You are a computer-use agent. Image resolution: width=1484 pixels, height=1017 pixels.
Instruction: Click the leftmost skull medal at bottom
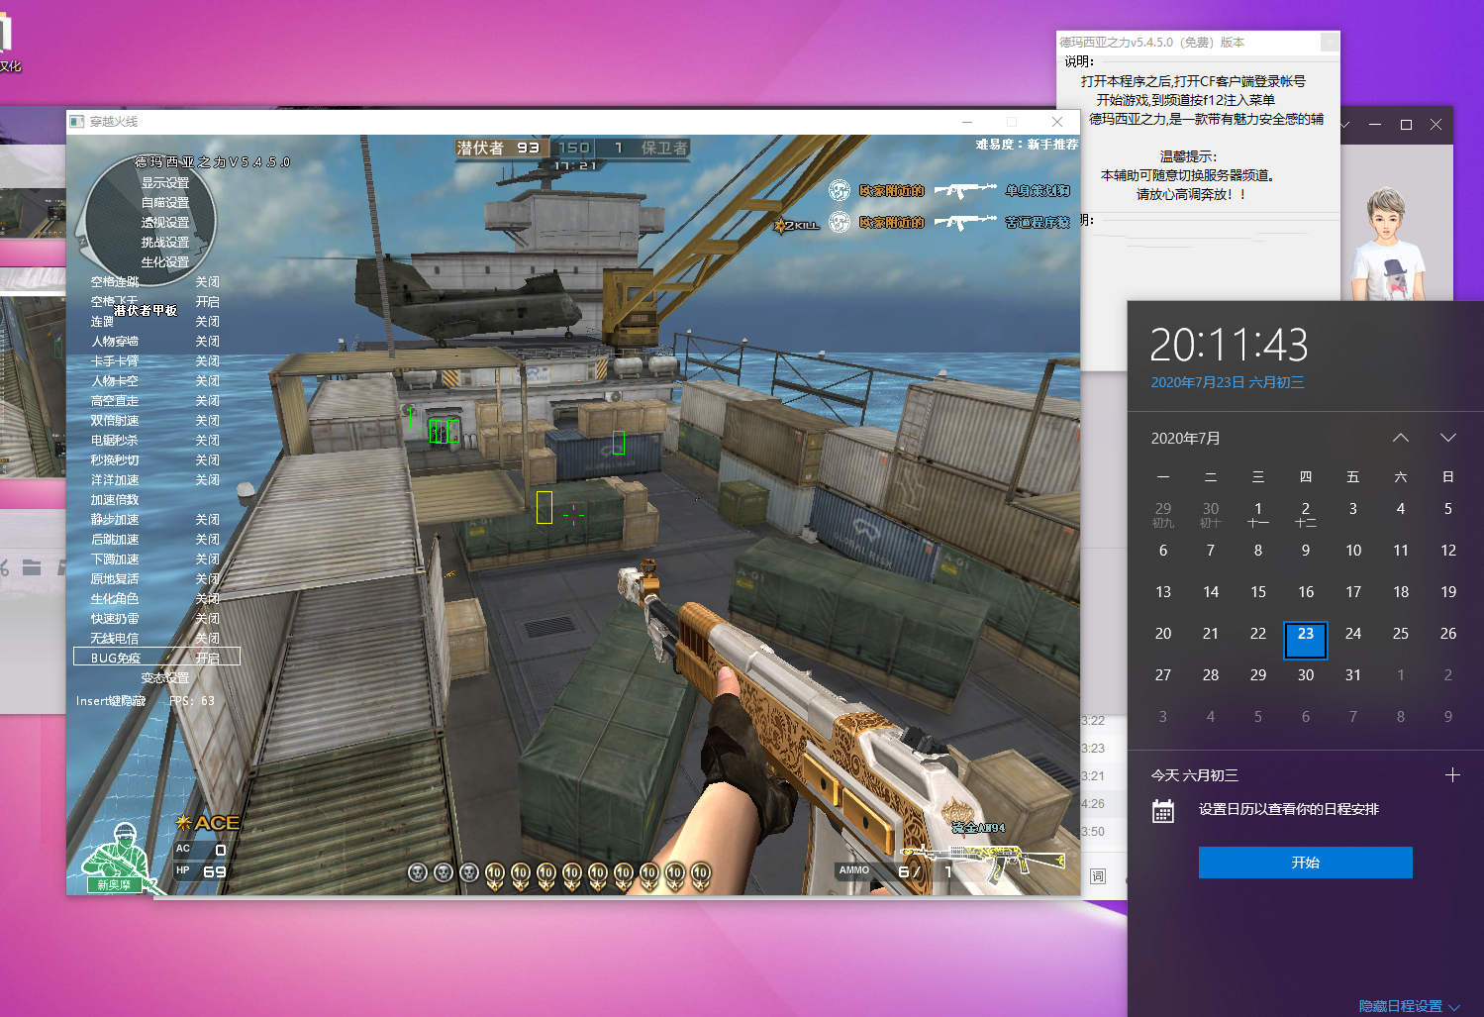click(x=418, y=872)
